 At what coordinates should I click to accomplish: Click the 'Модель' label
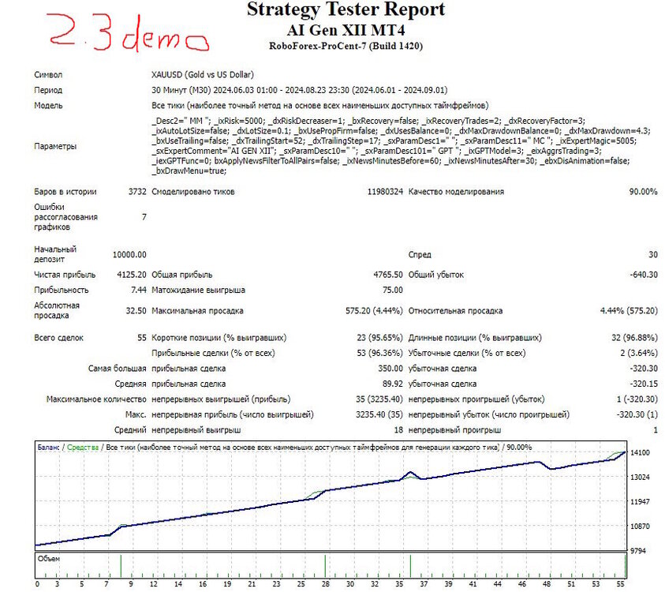(48, 105)
